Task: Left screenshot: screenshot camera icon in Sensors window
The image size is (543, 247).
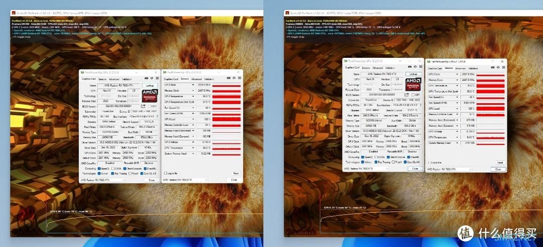Action: [229, 78]
